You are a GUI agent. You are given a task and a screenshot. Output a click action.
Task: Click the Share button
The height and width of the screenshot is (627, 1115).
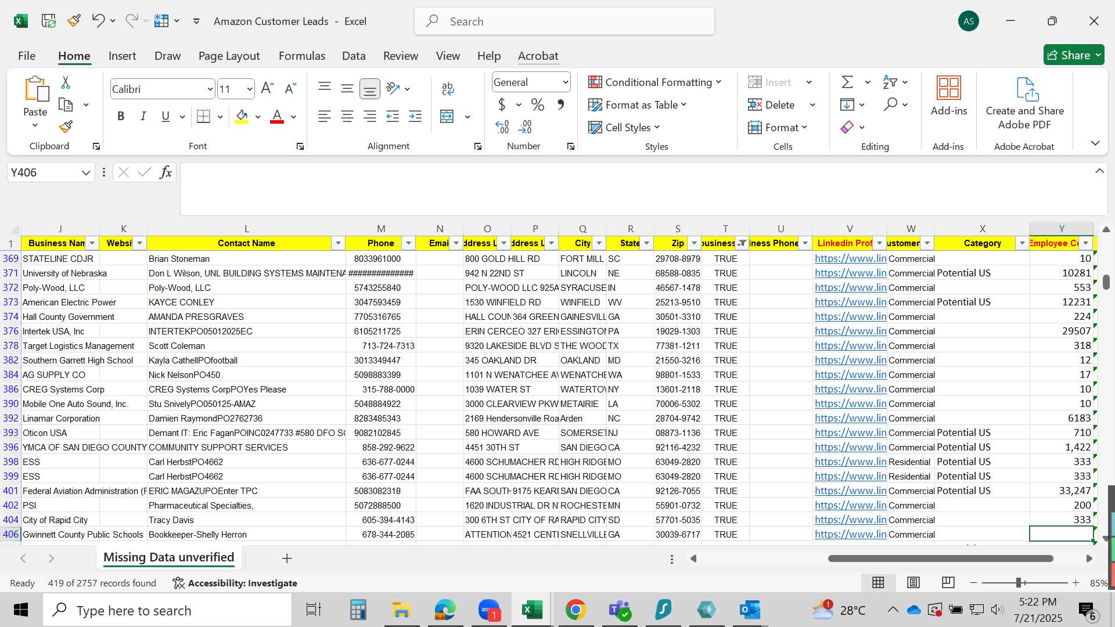click(1074, 55)
